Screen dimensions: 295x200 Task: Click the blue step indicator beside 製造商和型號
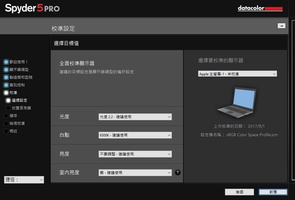[x=6, y=77]
